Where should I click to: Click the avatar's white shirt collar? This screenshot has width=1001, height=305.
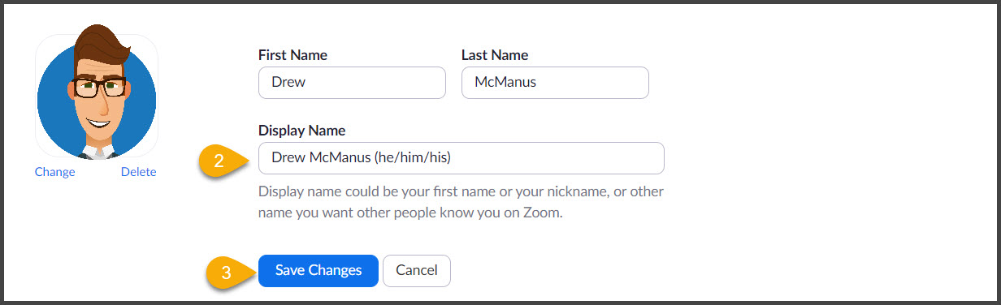(97, 151)
